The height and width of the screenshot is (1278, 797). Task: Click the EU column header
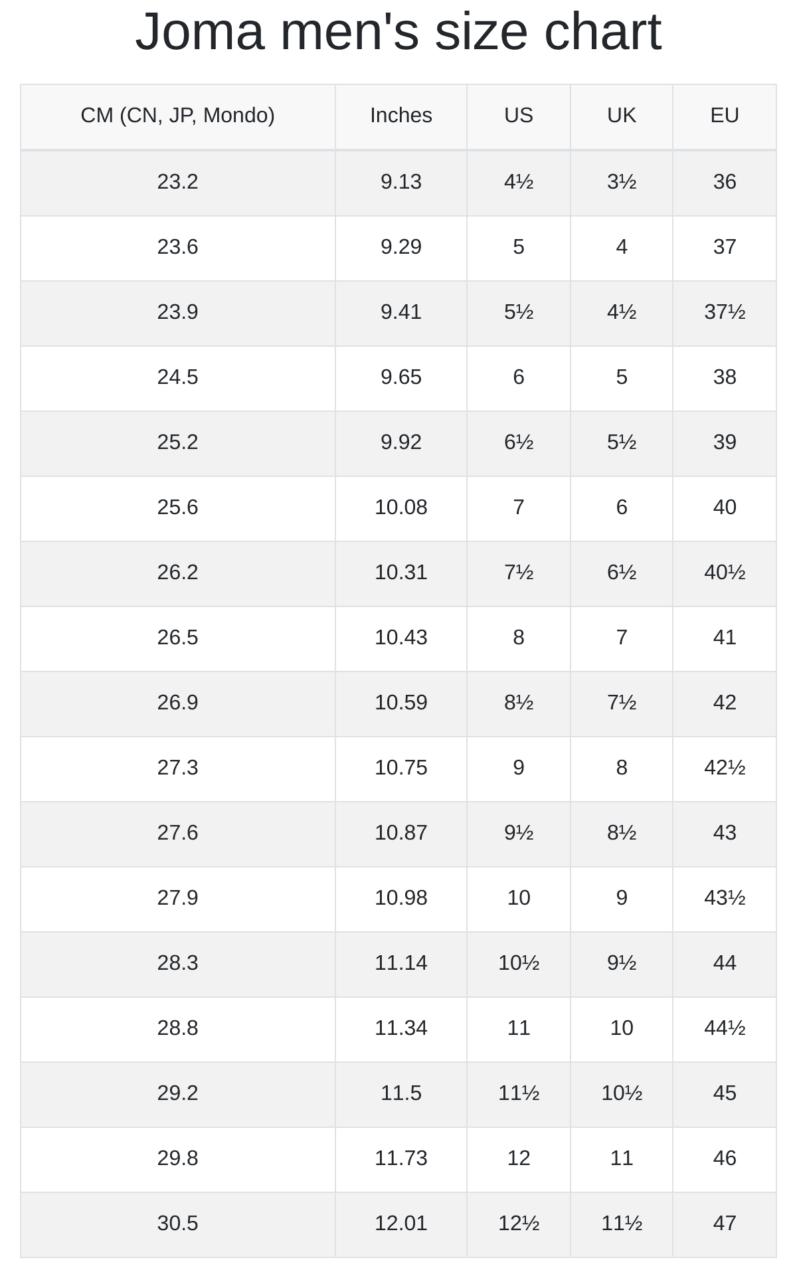pyautogui.click(x=724, y=116)
